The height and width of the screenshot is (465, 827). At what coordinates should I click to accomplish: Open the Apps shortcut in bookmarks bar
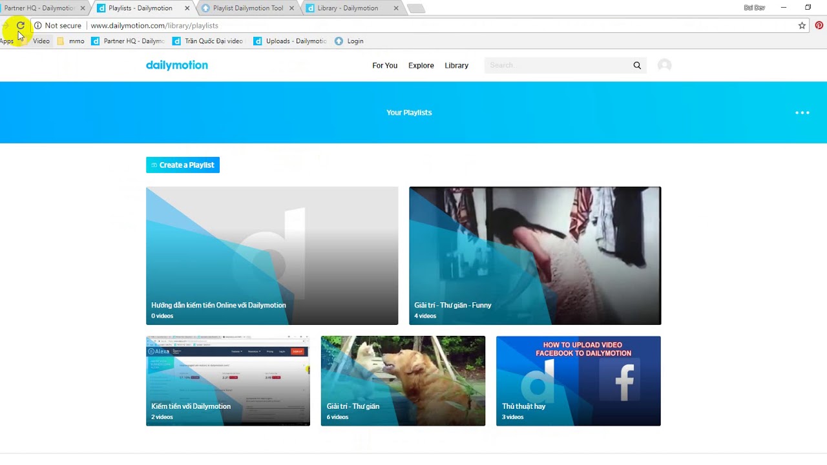(x=7, y=41)
